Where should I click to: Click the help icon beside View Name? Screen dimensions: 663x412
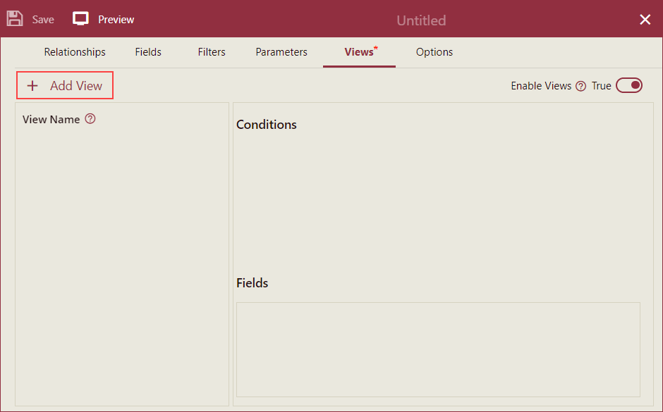coord(90,119)
